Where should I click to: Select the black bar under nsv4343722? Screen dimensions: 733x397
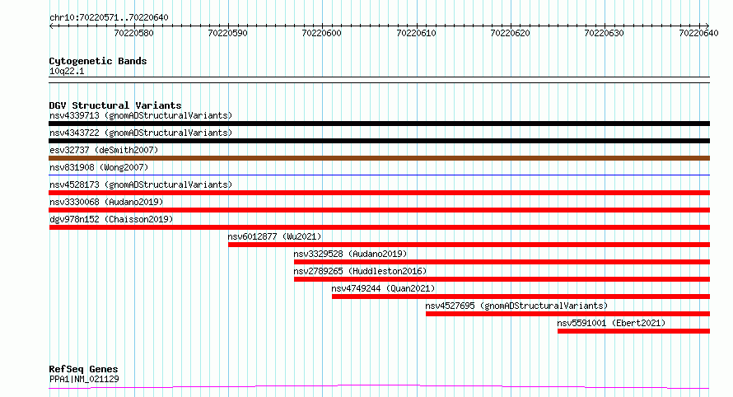click(379, 141)
